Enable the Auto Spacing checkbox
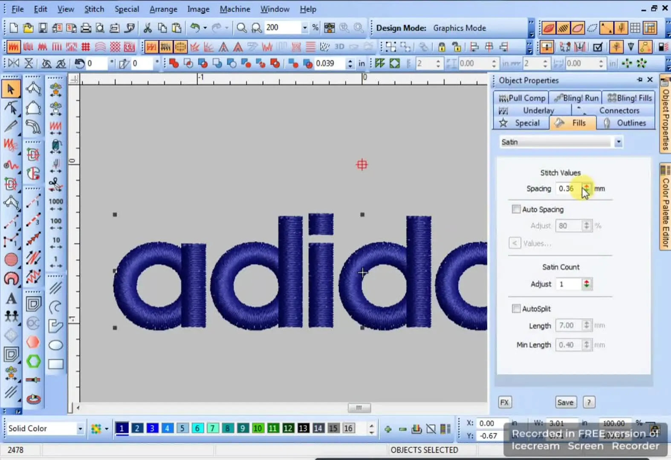 [516, 209]
